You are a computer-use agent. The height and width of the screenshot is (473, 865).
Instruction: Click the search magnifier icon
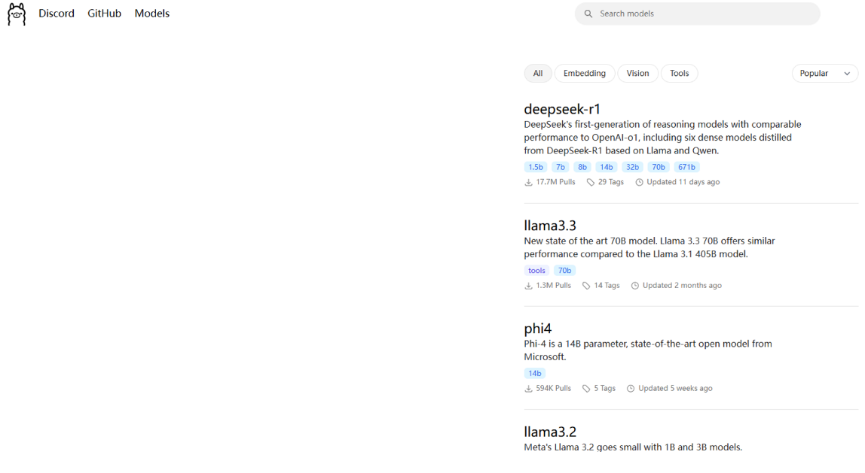click(x=588, y=14)
